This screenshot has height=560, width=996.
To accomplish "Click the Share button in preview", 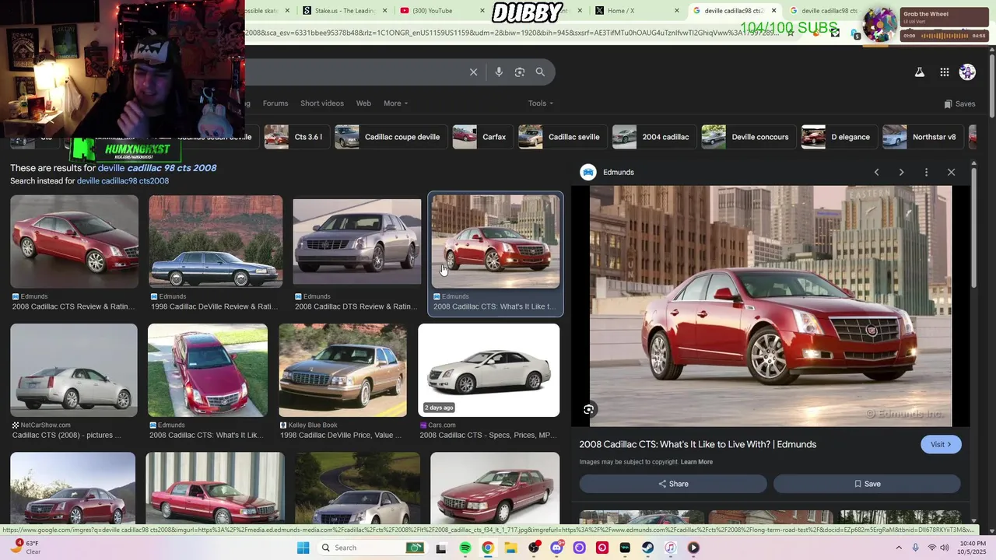I will point(673,484).
